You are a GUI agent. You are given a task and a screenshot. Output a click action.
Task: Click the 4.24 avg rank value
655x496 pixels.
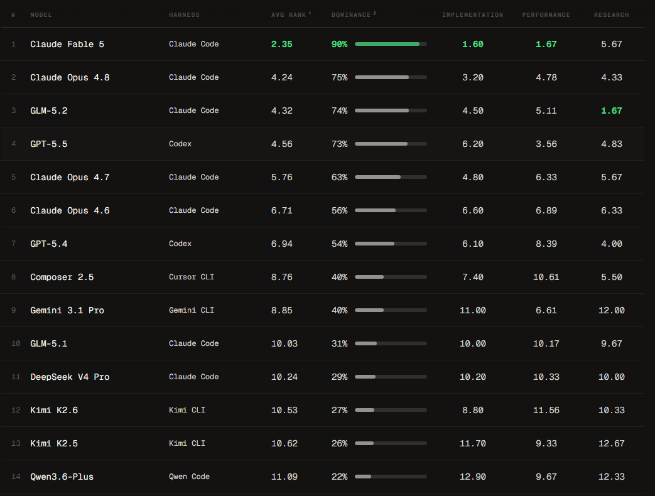281,78
